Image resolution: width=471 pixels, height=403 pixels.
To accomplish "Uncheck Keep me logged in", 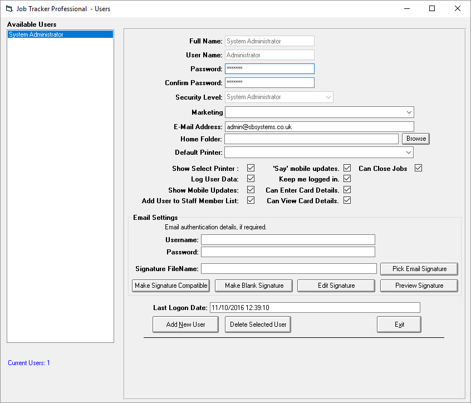I will 347,179.
